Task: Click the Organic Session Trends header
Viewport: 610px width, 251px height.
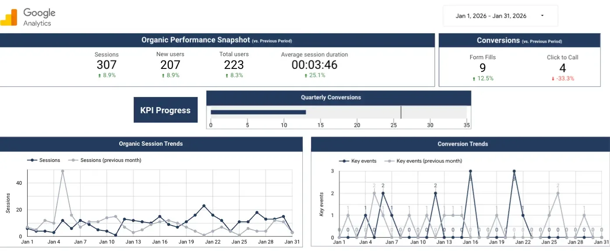Action: 151,143
